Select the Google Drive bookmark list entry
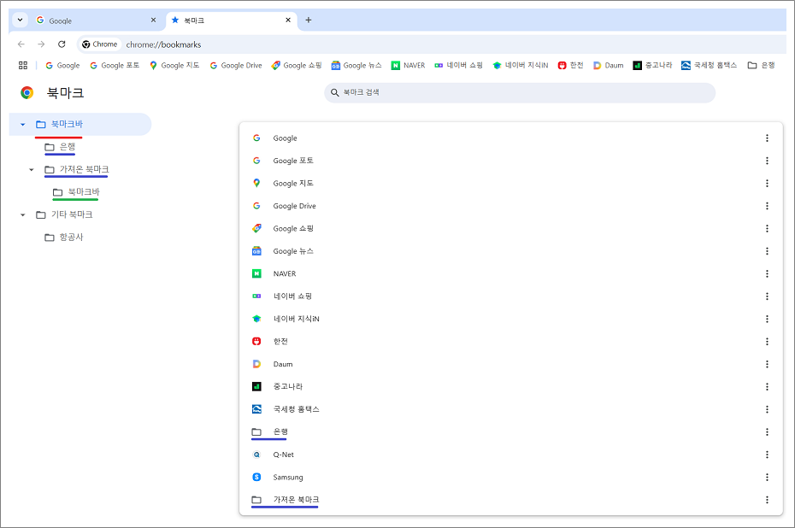 511,206
